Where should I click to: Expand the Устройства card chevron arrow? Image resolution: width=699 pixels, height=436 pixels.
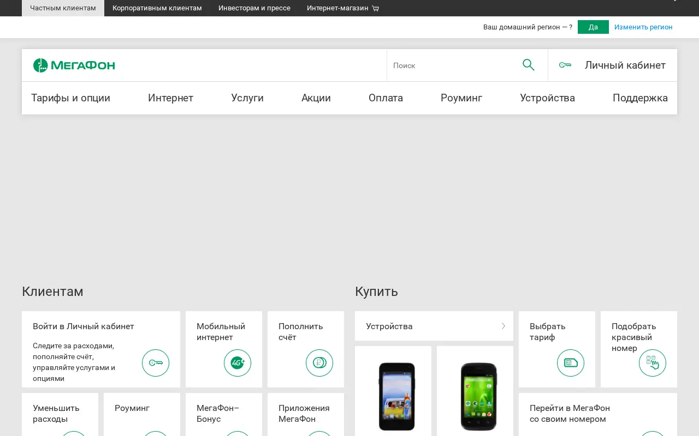coord(503,326)
